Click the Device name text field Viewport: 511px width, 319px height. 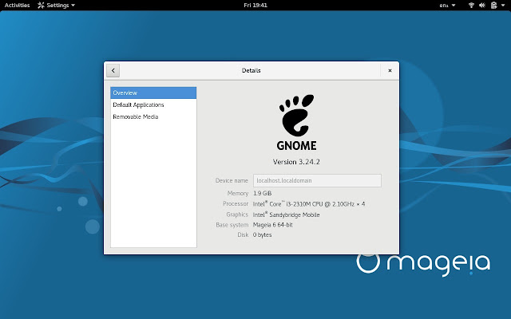click(x=317, y=180)
